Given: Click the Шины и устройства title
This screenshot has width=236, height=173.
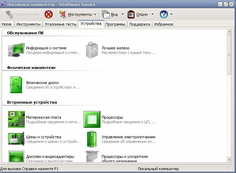Looking at the screenshot, I should coord(43,137).
